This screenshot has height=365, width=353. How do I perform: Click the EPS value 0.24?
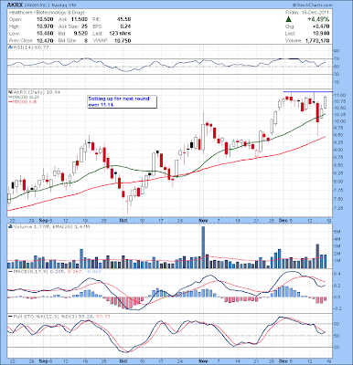pyautogui.click(x=125, y=26)
